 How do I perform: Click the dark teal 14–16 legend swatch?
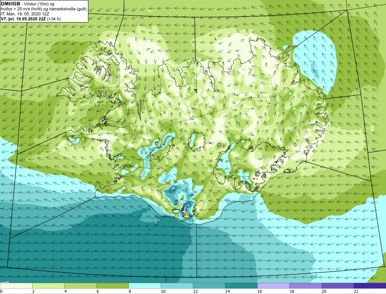pos(241,286)
